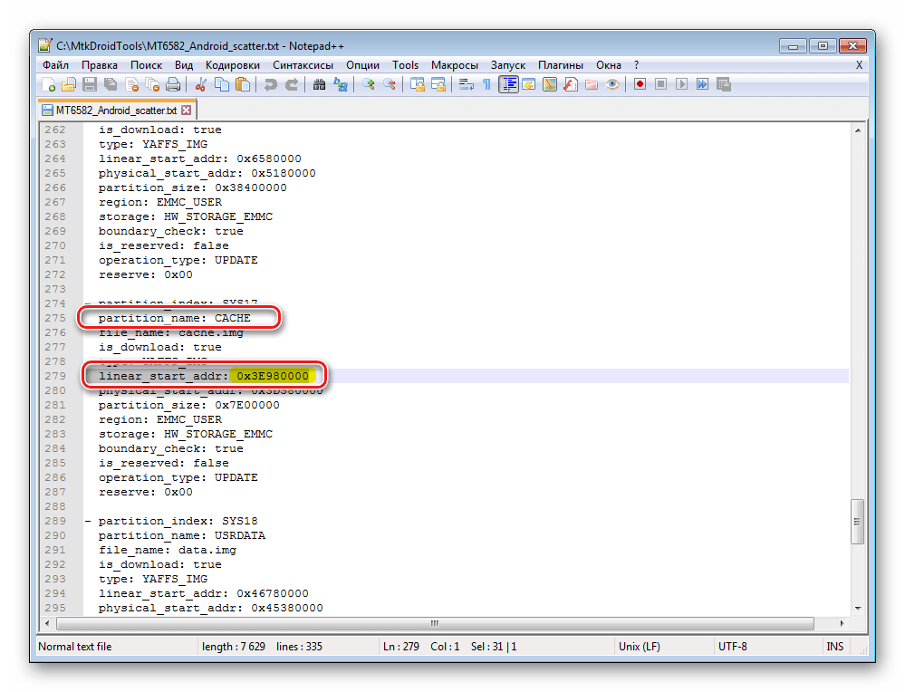905x692 pixels.
Task: Zoom out using the magnifier minus icon
Action: pyautogui.click(x=390, y=85)
